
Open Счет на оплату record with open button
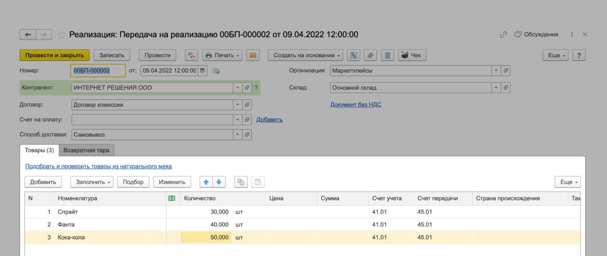click(247, 120)
